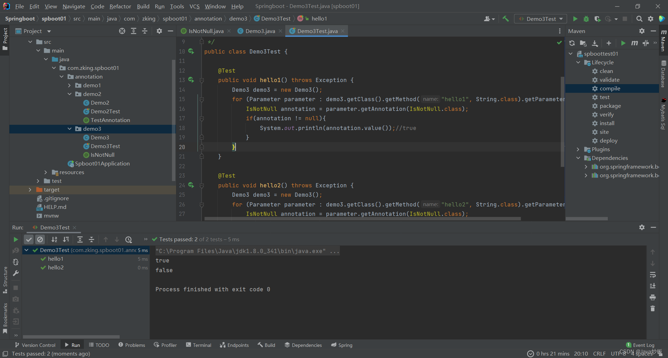This screenshot has width=668, height=358.
Task: Collapse all in Project panel toolbar
Action: (x=145, y=31)
